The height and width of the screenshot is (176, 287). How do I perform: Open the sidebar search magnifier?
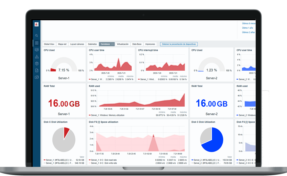[37, 35]
